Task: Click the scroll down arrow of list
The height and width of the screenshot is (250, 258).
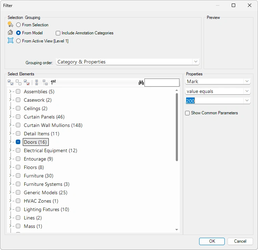Action: tap(177, 230)
